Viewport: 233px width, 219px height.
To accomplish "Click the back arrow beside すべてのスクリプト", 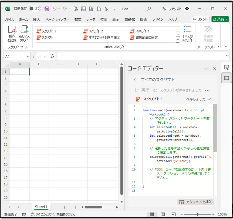I will point(136,80).
